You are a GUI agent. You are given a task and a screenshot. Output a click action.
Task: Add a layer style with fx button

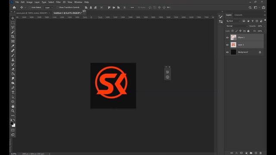pos(236,153)
